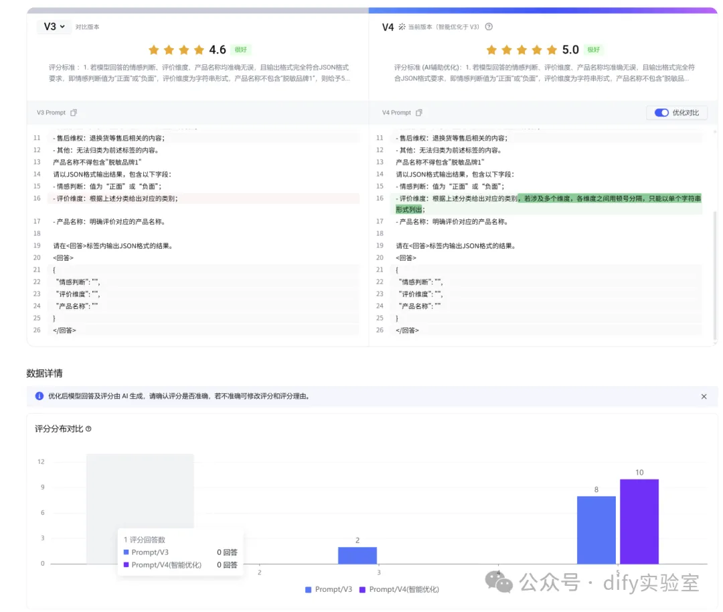Open the V3 version dropdown
This screenshot has height=612, width=723.
54,27
